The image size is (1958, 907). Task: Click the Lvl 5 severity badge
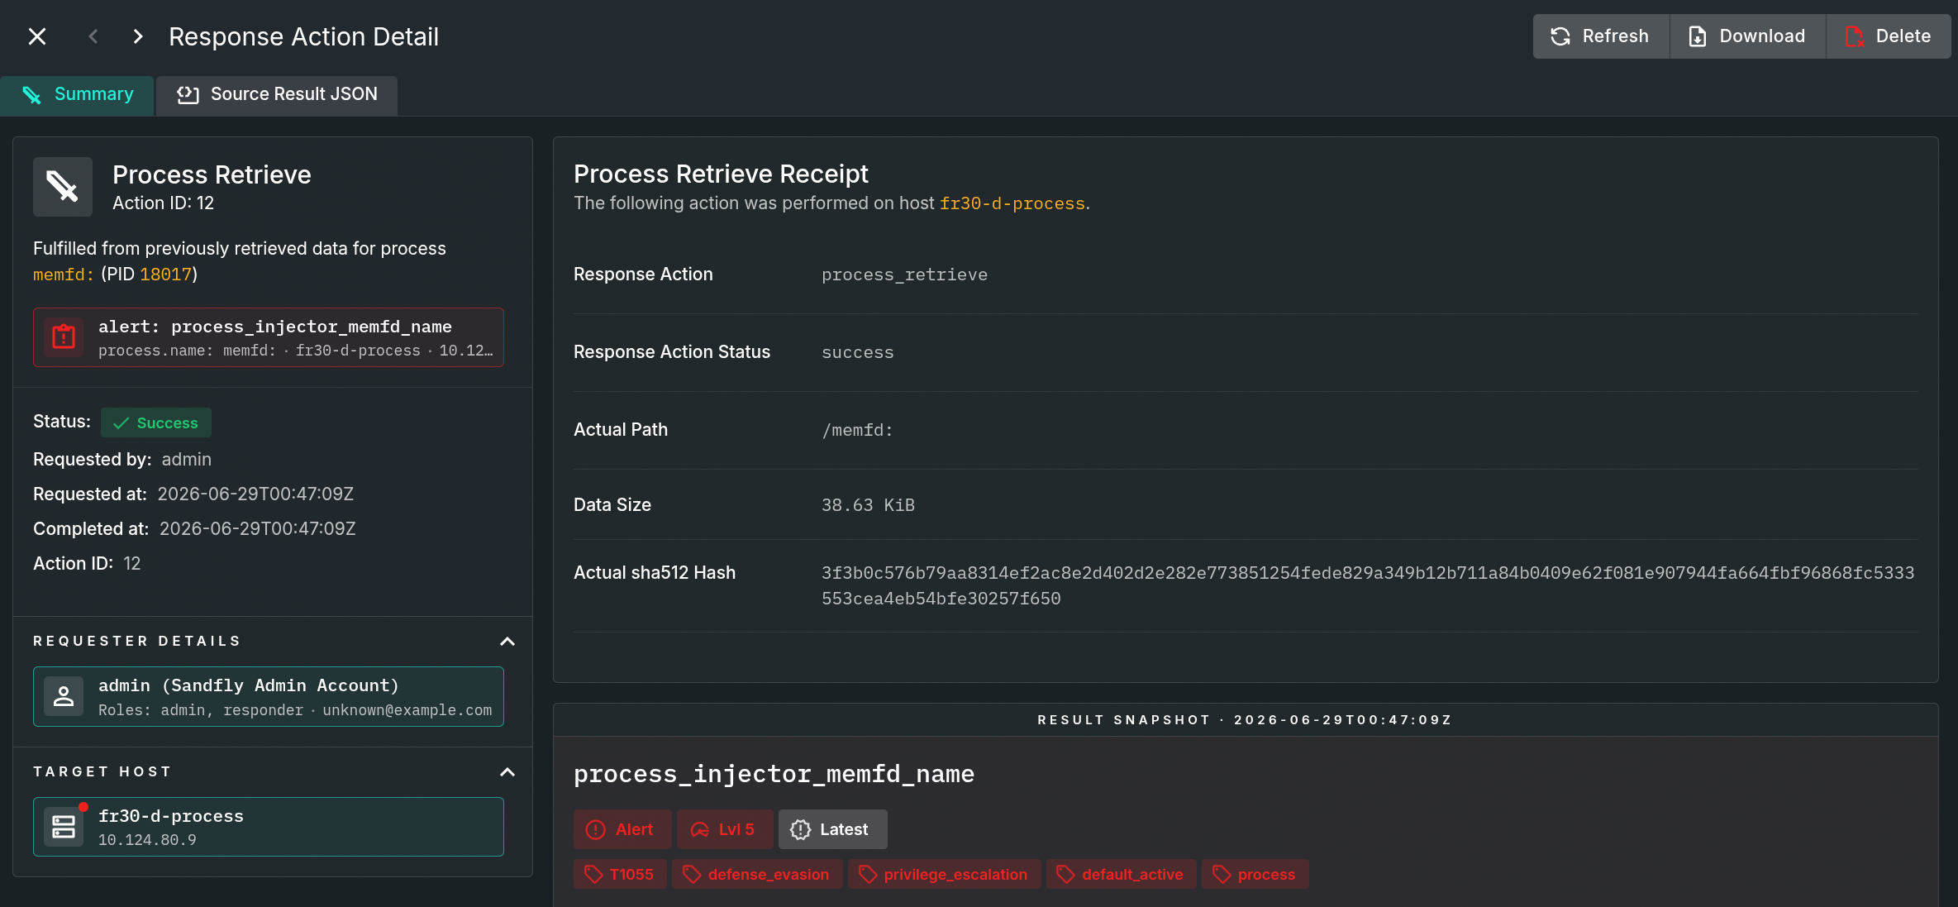pyautogui.click(x=725, y=829)
